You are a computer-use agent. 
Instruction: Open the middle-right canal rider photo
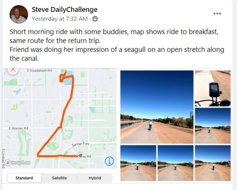pyautogui.click(x=213, y=126)
